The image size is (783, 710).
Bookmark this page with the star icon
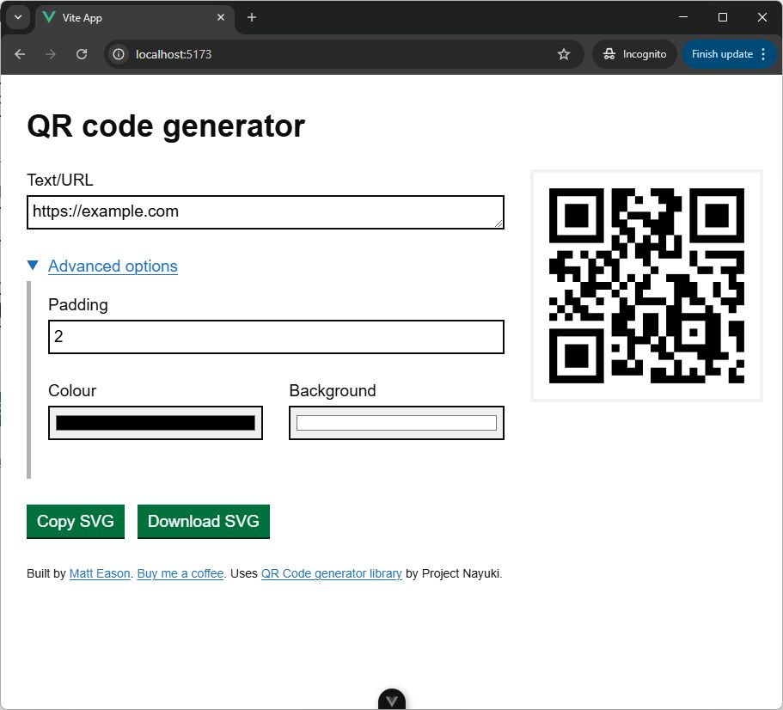(x=563, y=54)
